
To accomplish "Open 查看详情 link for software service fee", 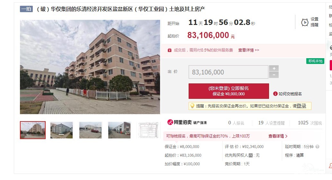I will pos(248,50).
